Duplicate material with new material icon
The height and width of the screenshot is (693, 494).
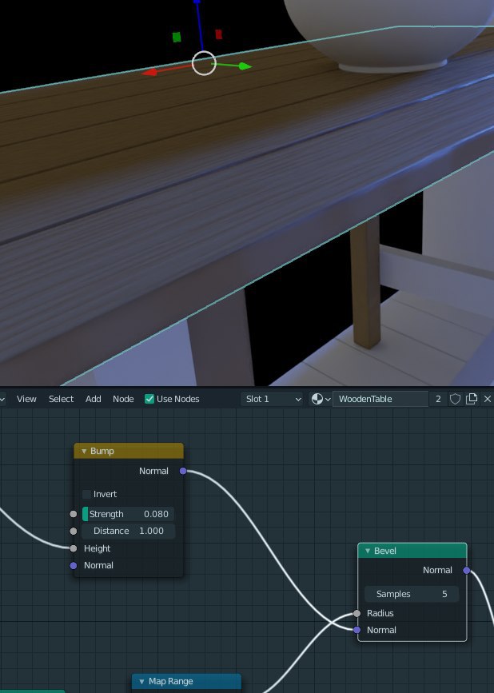coord(472,399)
